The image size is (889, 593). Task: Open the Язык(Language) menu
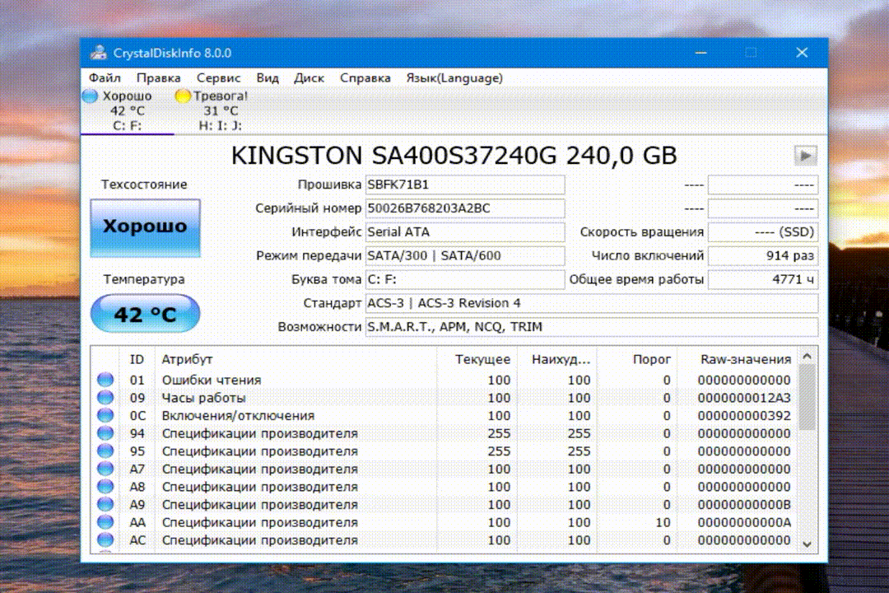[x=454, y=77]
